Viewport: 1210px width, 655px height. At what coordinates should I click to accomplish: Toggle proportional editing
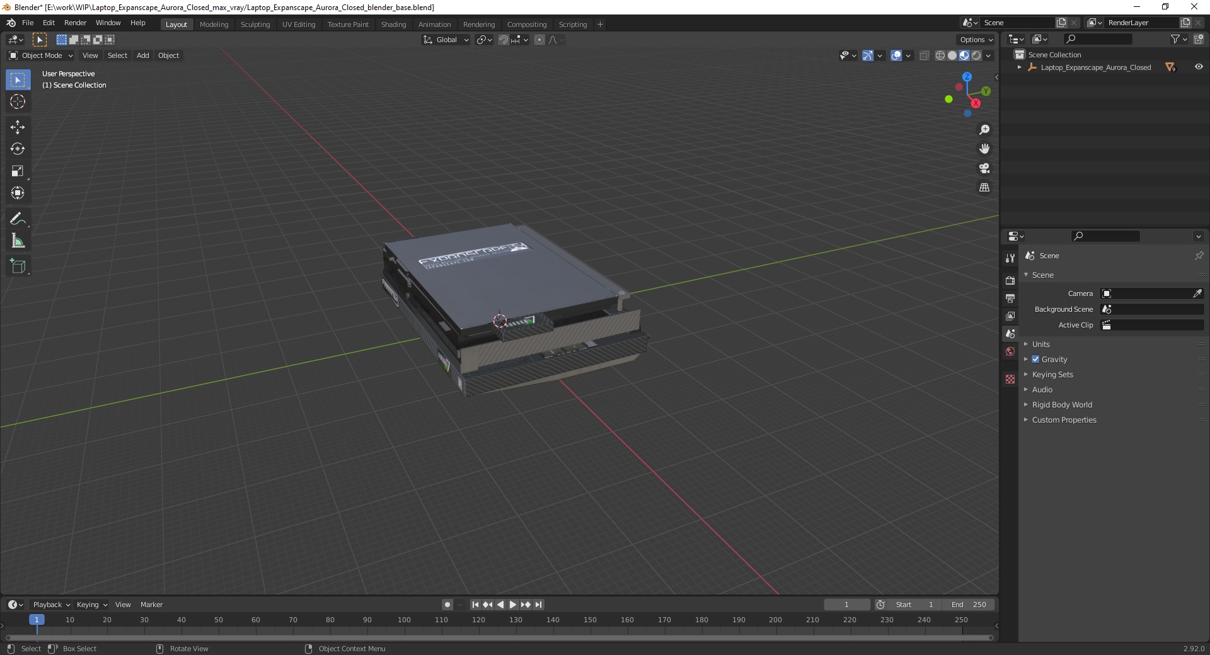[x=539, y=40]
